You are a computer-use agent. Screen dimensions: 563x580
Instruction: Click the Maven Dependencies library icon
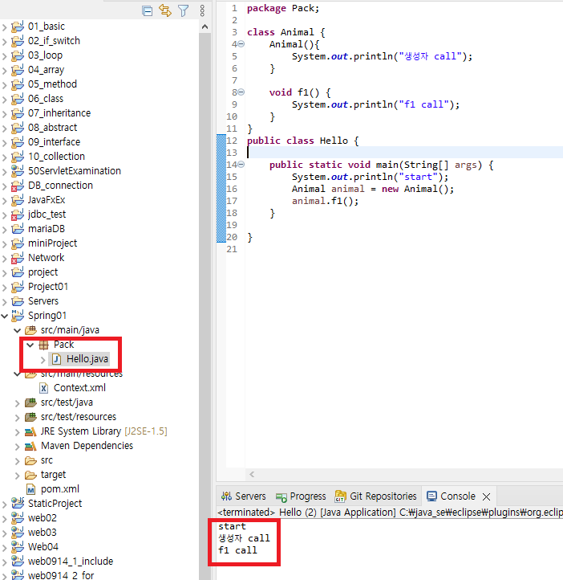coord(30,447)
